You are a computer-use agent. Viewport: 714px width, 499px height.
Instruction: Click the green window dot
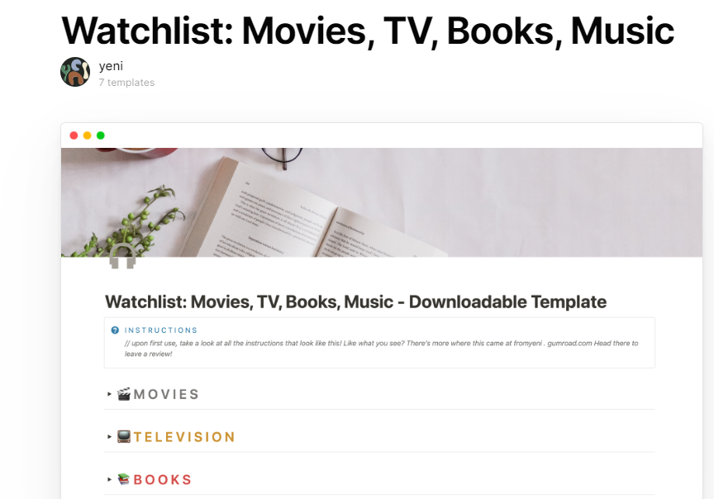pyautogui.click(x=101, y=135)
